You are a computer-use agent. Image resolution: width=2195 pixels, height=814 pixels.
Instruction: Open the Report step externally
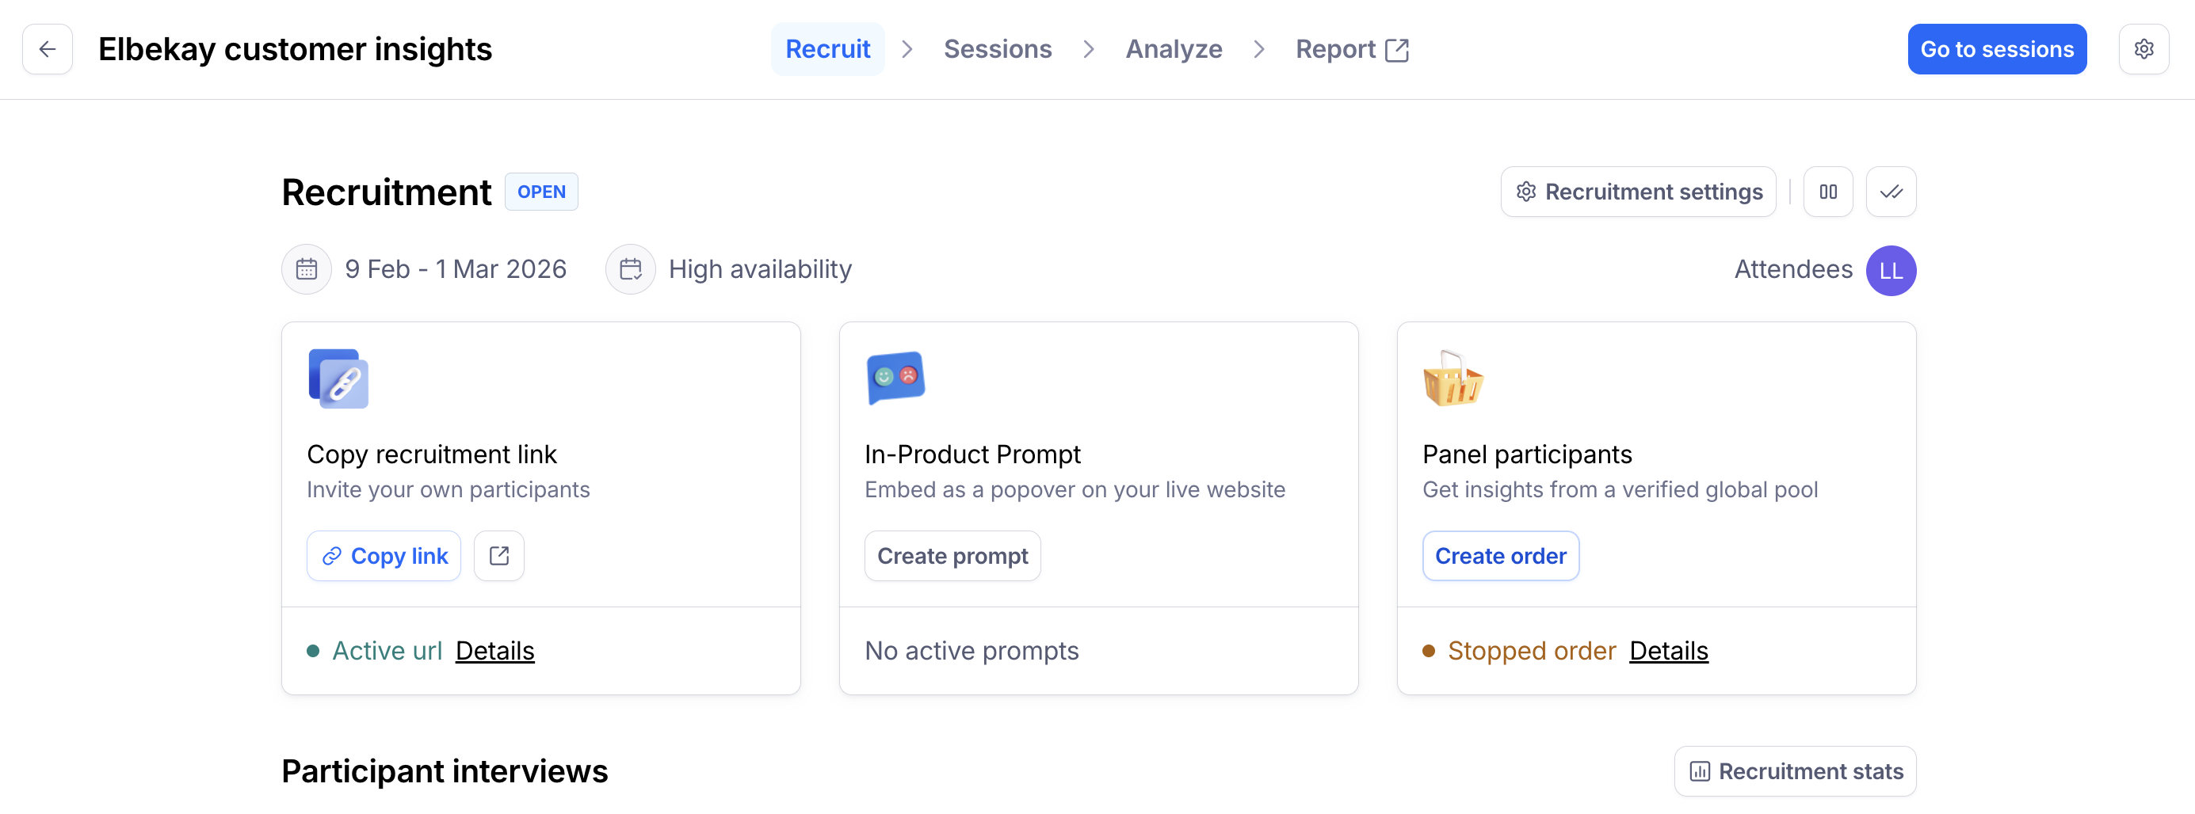[x=1351, y=49]
